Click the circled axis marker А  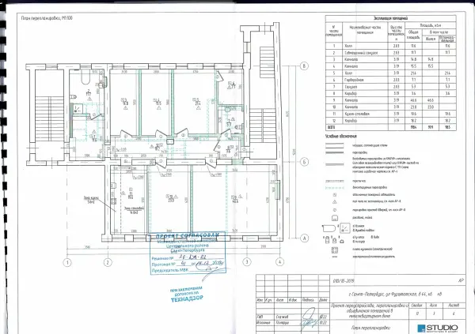tap(304, 238)
